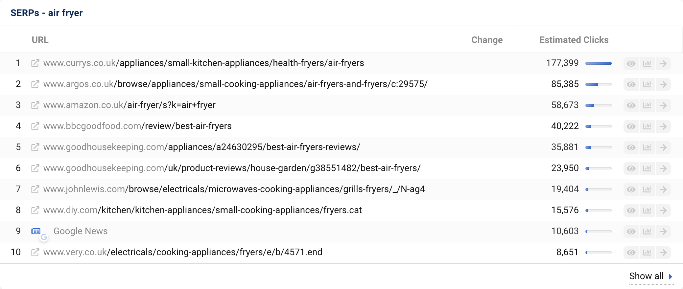This screenshot has height=289, width=683.
Task: Show chart for very.co.uk row
Action: coord(647,253)
